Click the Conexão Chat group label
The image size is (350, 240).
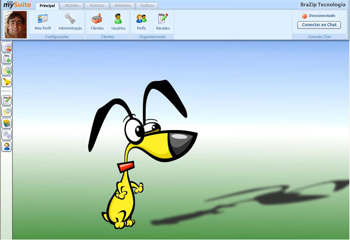coord(319,37)
